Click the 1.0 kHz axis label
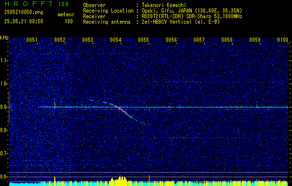Image resolution: width=292 pixels, height=186 pixels. coord(4,84)
